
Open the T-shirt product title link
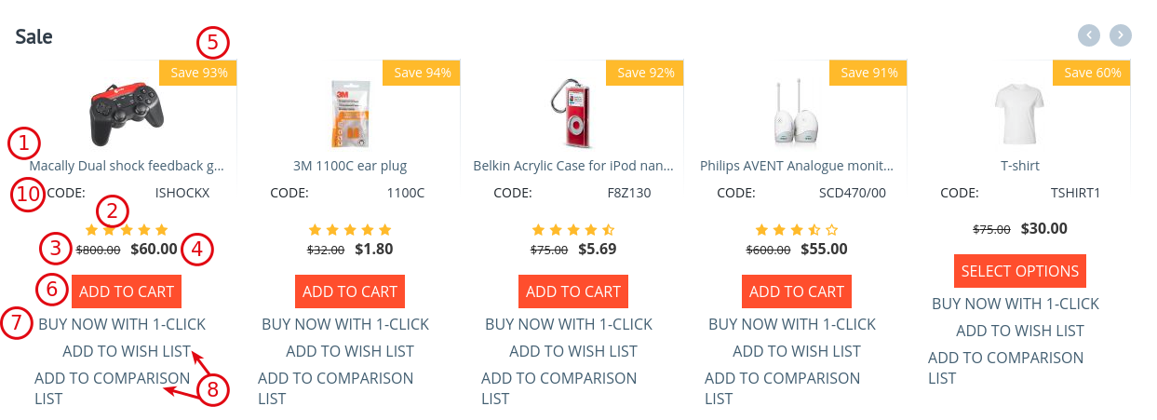coord(1020,166)
